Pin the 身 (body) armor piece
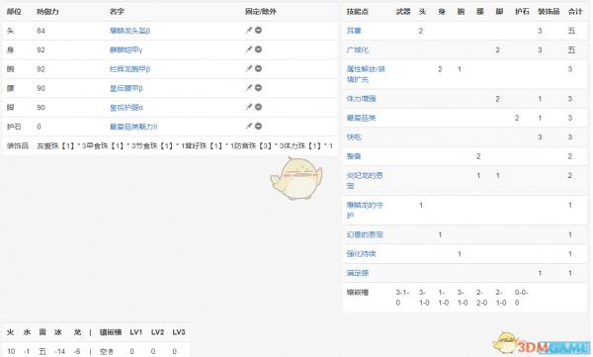Screen dimensions: 593x357 pyautogui.click(x=248, y=49)
